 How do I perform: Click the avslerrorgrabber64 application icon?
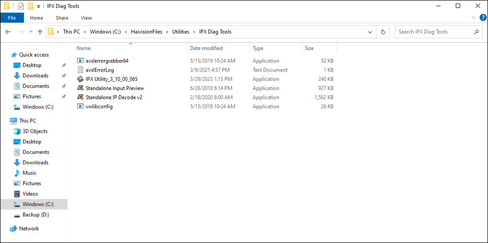coord(81,61)
